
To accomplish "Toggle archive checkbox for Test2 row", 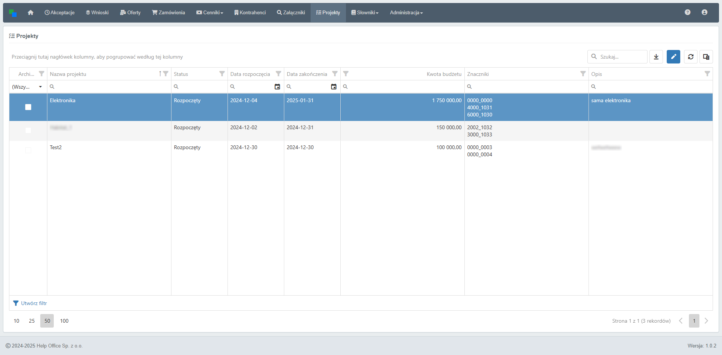I will point(28,150).
